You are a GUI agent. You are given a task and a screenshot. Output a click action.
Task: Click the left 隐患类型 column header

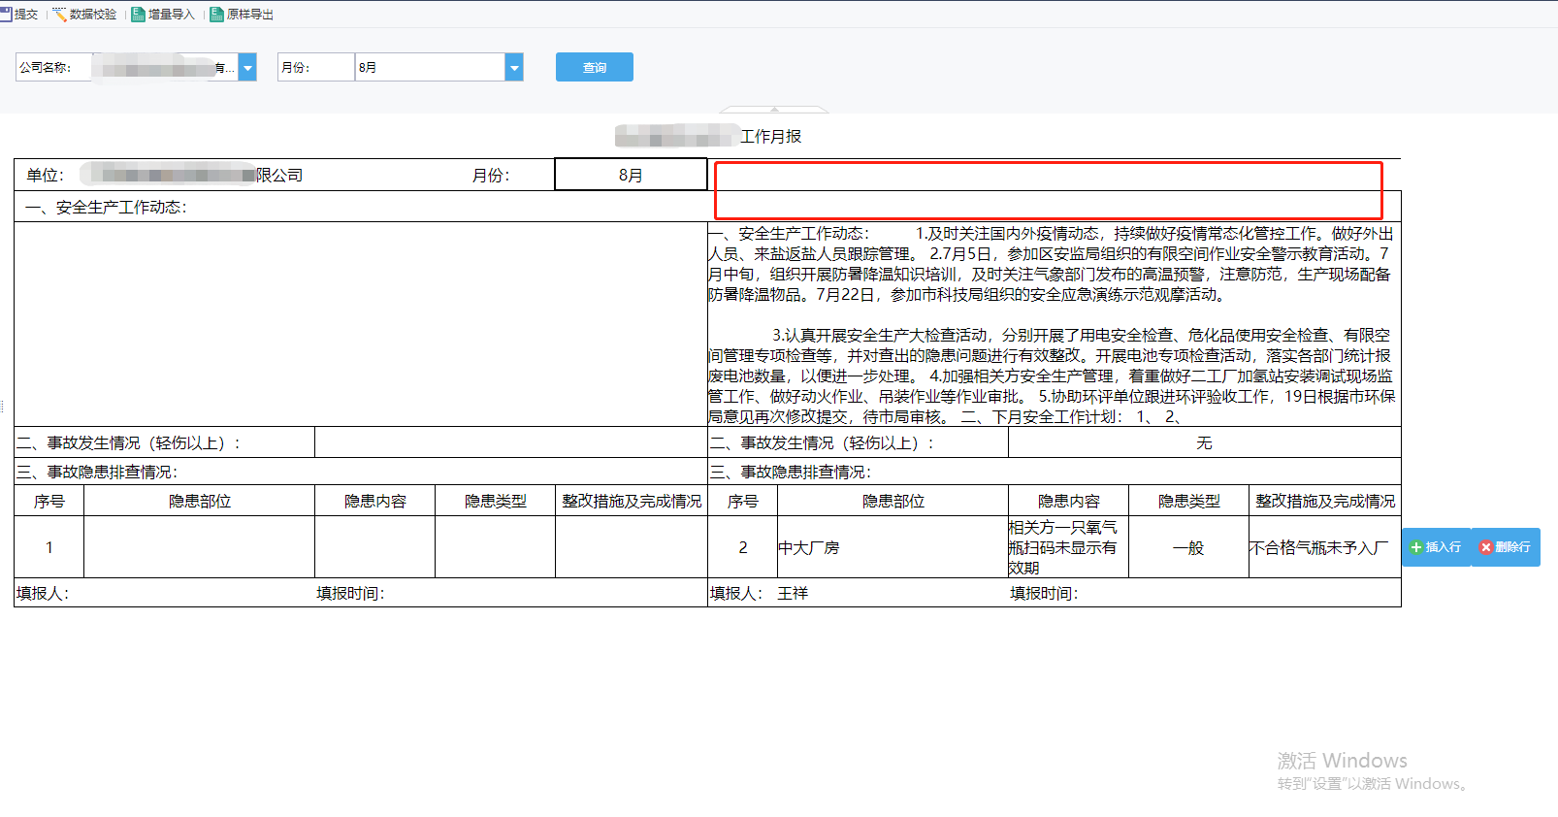click(496, 501)
